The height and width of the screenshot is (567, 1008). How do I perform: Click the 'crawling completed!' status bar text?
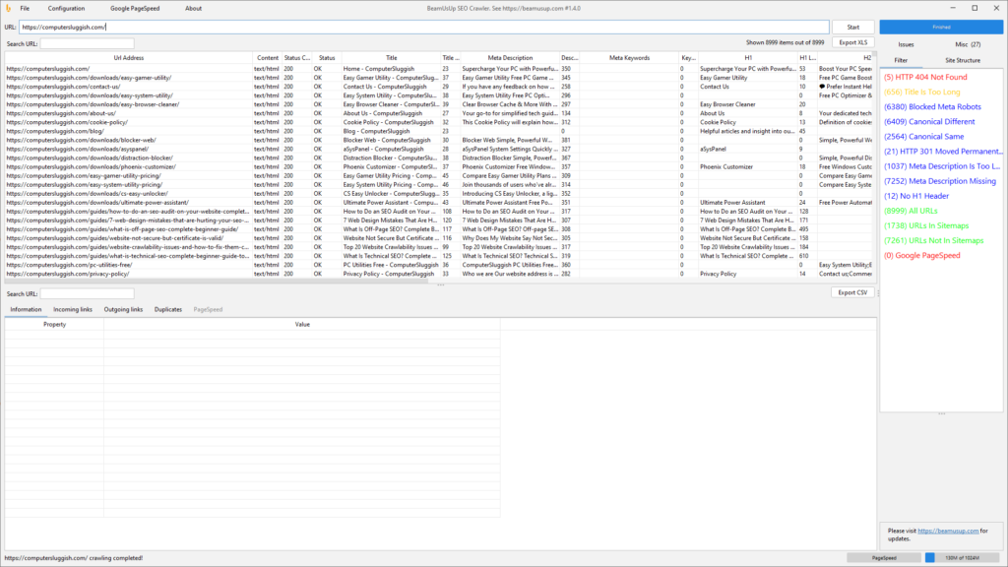pos(74,558)
